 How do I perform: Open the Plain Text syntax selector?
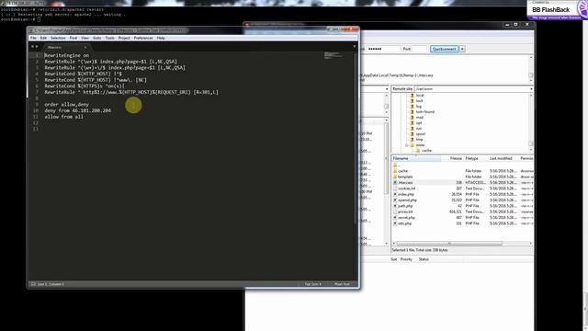[x=342, y=284]
